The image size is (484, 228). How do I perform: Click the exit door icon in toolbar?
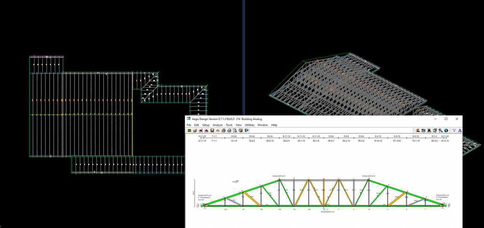[246, 130]
